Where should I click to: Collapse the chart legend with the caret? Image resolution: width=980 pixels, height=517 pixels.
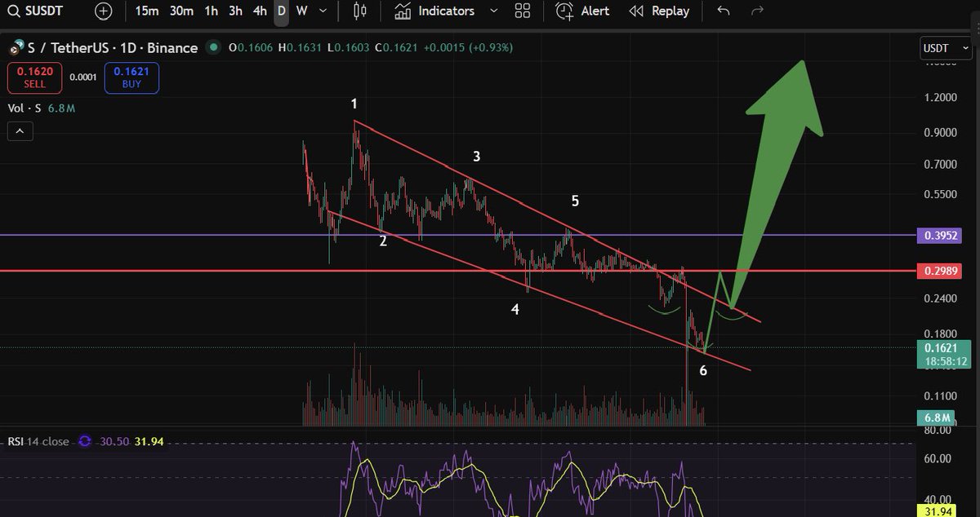(x=20, y=131)
